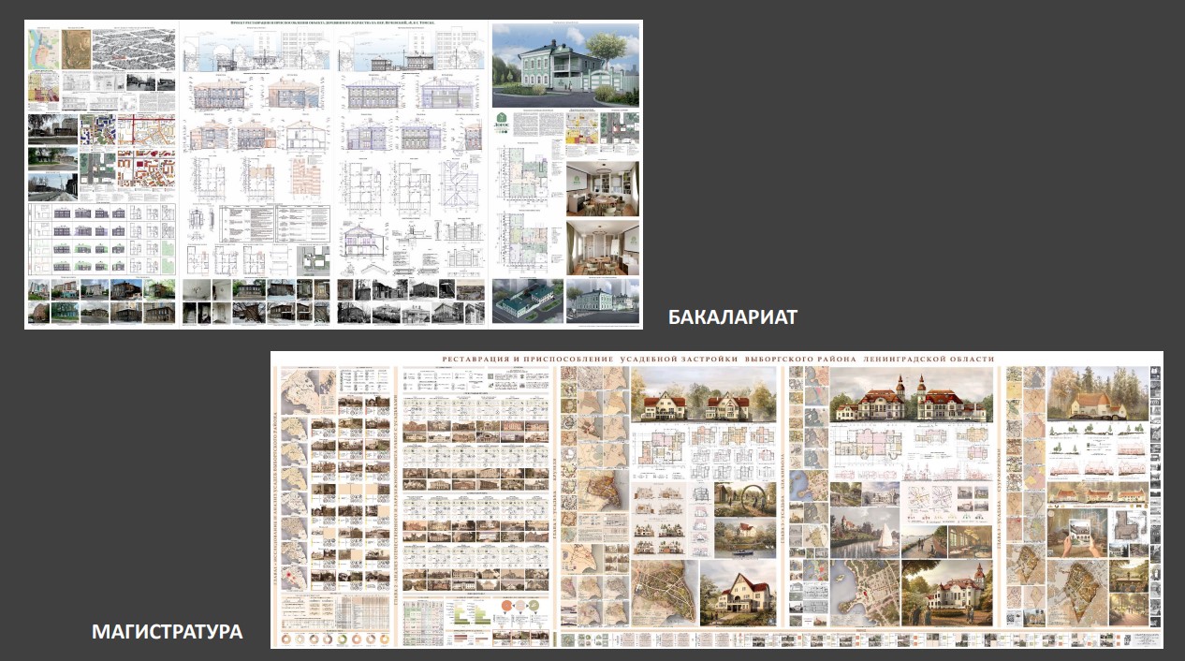Click the bachelor poster title text at top

pyautogui.click(x=332, y=22)
